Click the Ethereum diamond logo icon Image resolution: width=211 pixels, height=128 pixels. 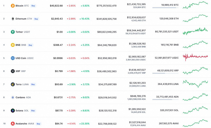coord(12,19)
